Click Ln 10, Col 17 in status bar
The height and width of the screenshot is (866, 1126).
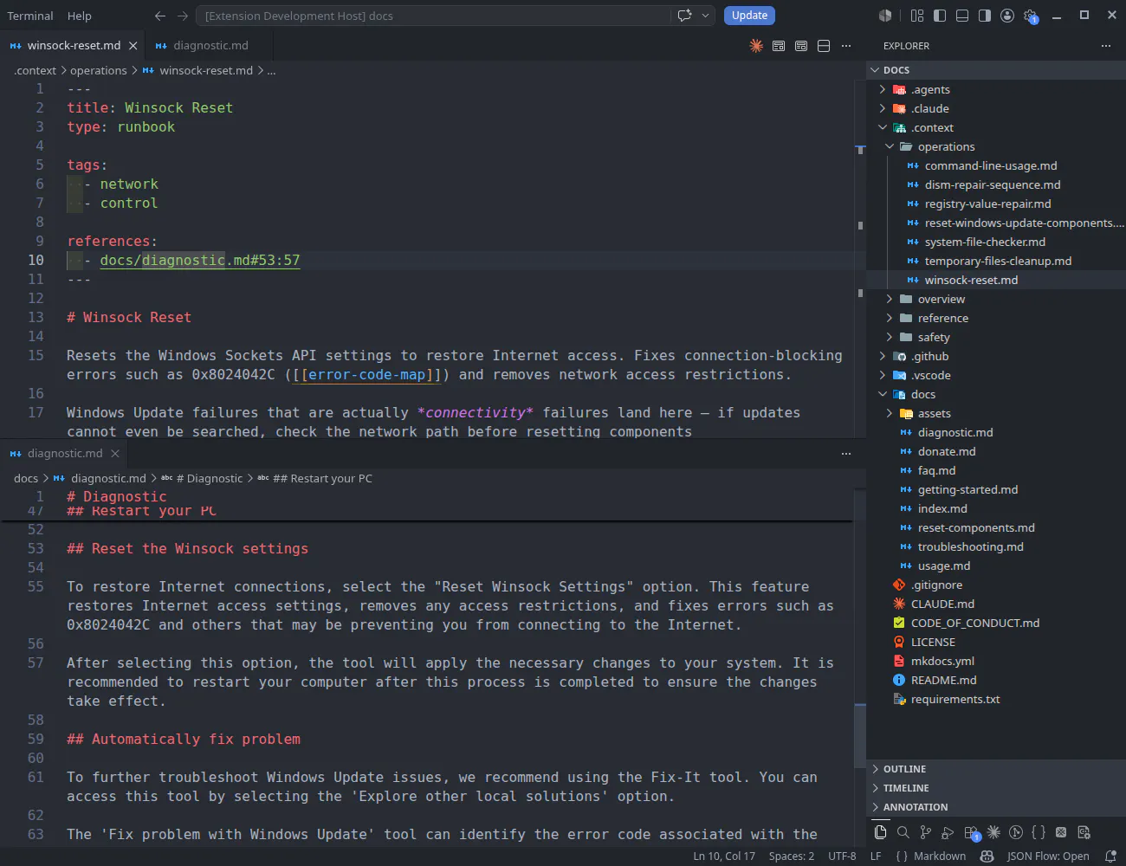click(x=724, y=856)
